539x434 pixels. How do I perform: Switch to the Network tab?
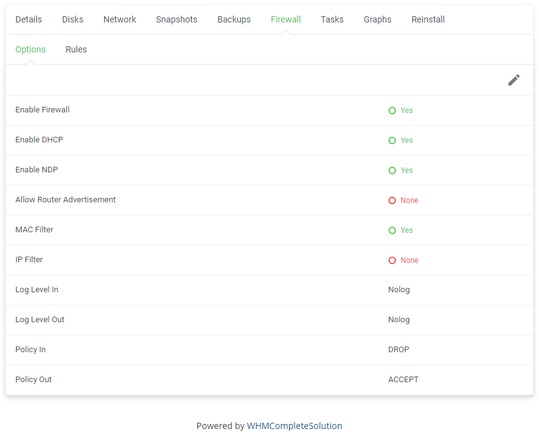119,19
